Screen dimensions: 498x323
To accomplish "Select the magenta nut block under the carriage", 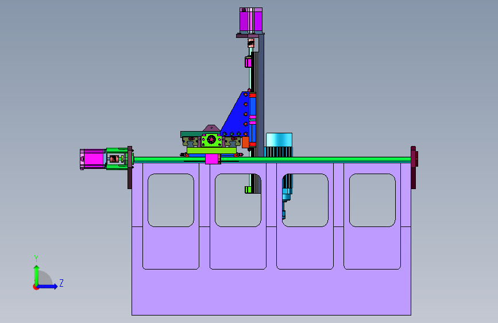I will coord(213,159).
